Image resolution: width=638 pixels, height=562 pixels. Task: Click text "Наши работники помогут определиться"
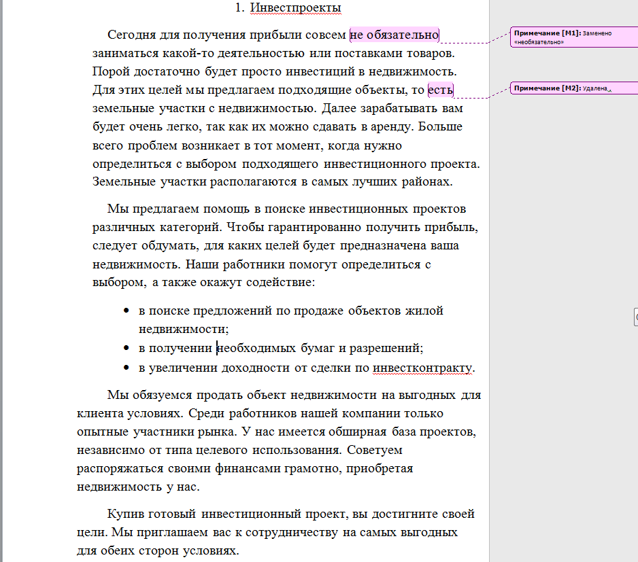pyautogui.click(x=303, y=265)
